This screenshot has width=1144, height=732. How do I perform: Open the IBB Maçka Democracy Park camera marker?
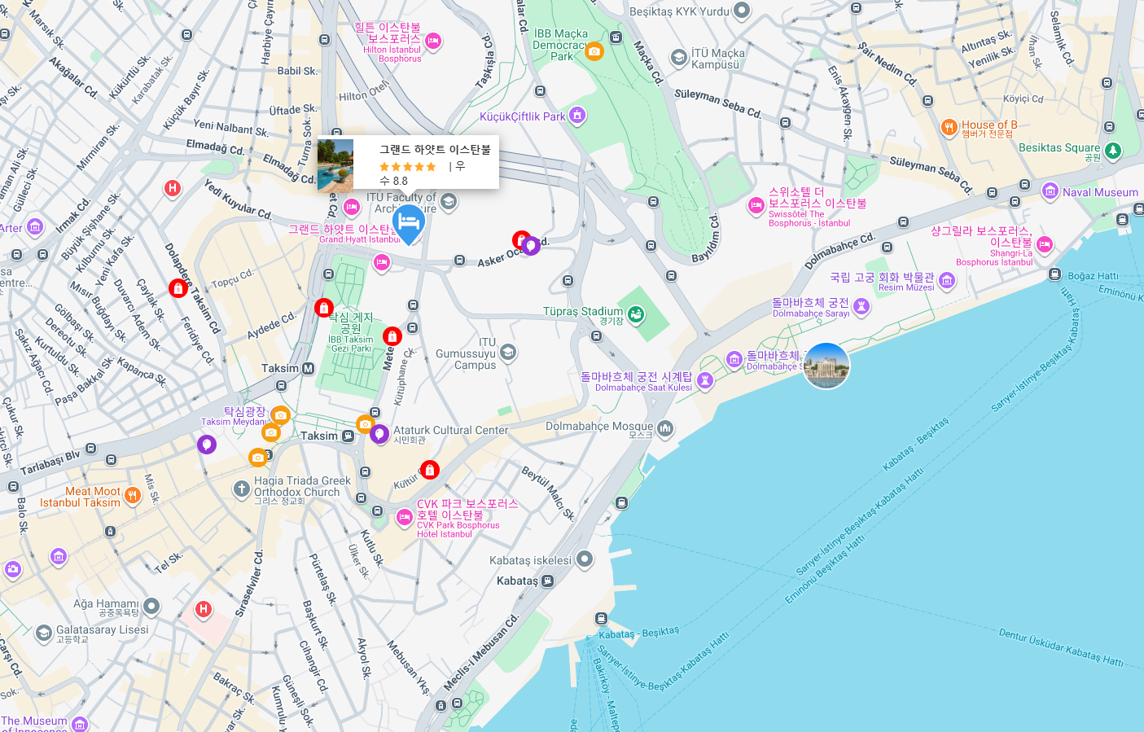click(594, 51)
